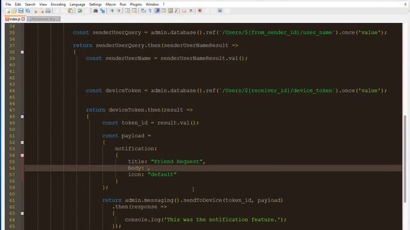Save the current file via toolbar
The width and height of the screenshot is (410, 230).
pos(20,11)
